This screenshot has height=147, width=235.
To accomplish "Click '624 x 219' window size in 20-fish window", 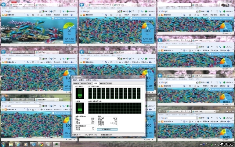I will (69, 39).
